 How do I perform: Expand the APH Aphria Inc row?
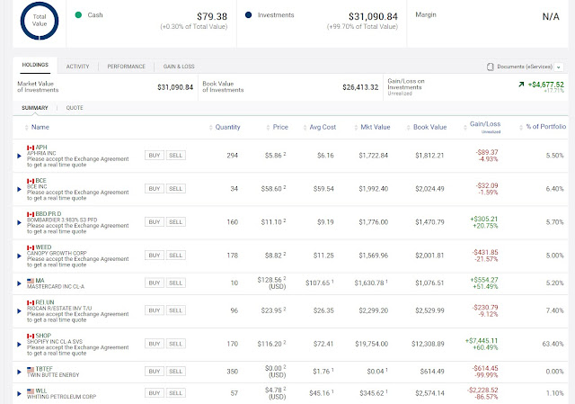click(x=19, y=156)
